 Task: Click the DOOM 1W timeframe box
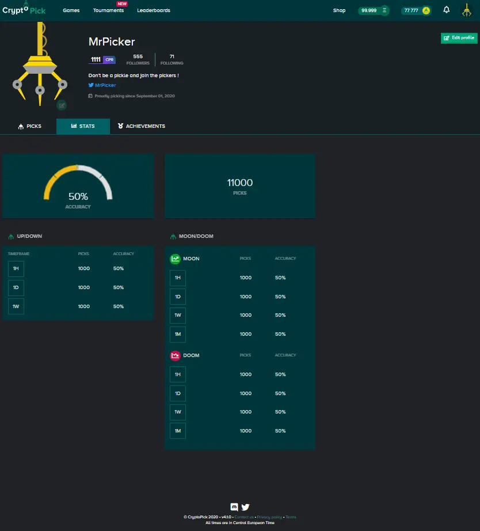point(178,412)
